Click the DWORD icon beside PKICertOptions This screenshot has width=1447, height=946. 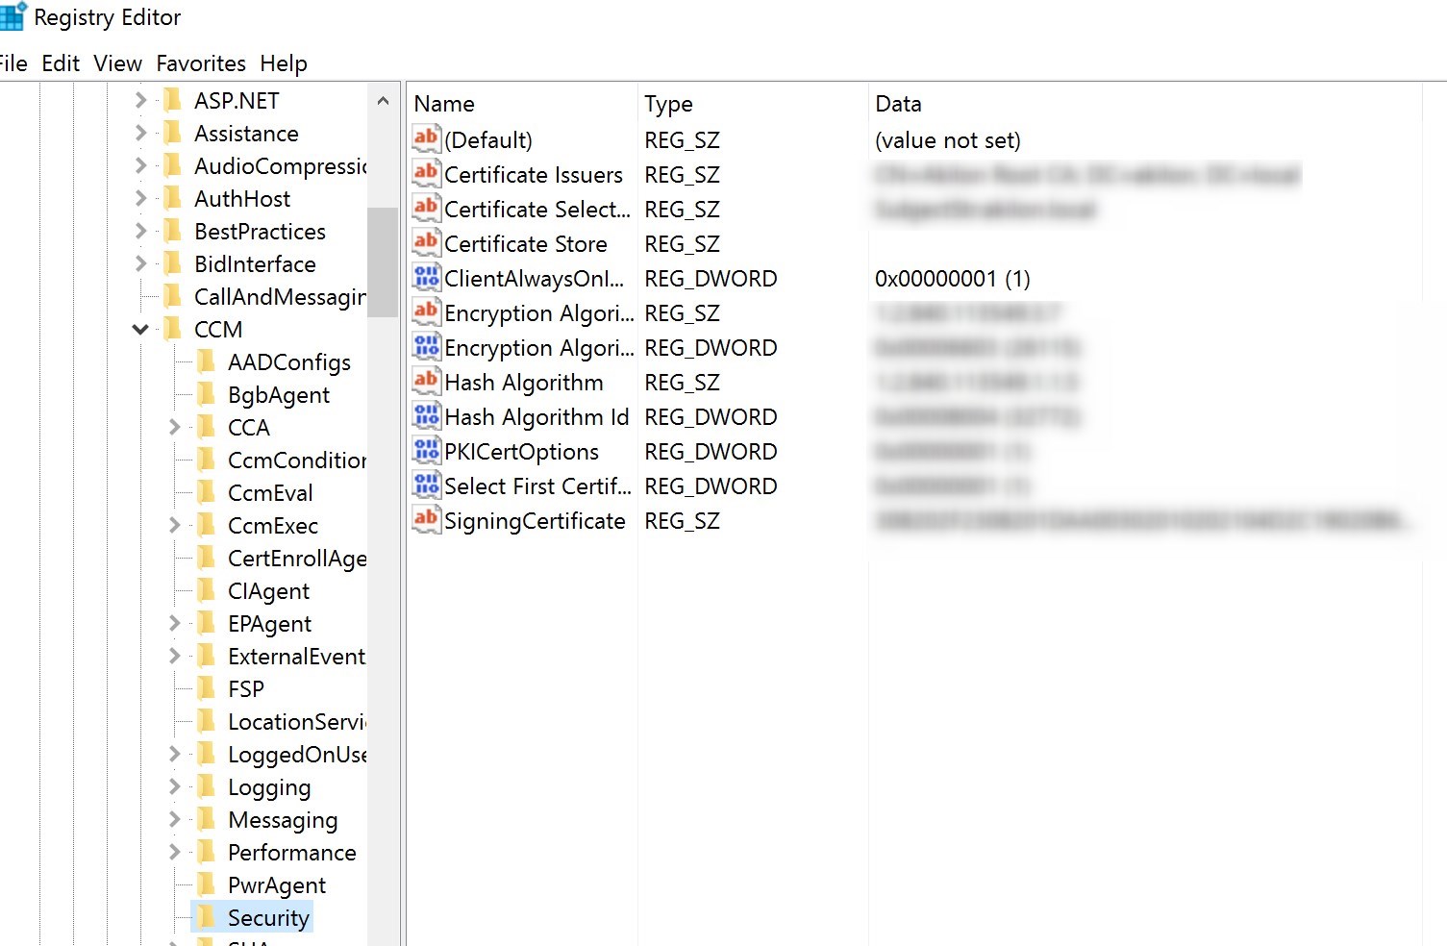(426, 451)
